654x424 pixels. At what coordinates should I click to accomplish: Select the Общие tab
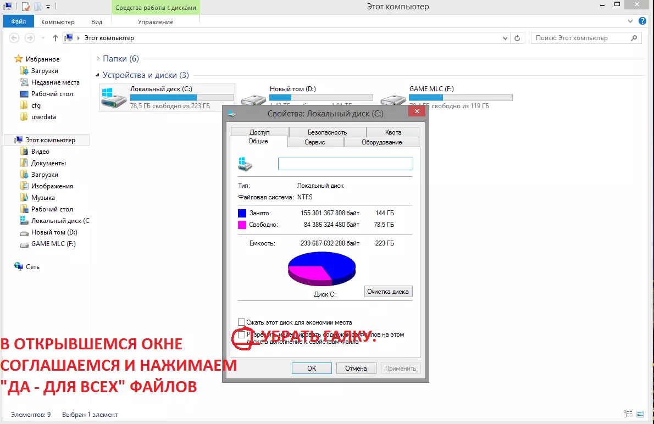coord(259,141)
